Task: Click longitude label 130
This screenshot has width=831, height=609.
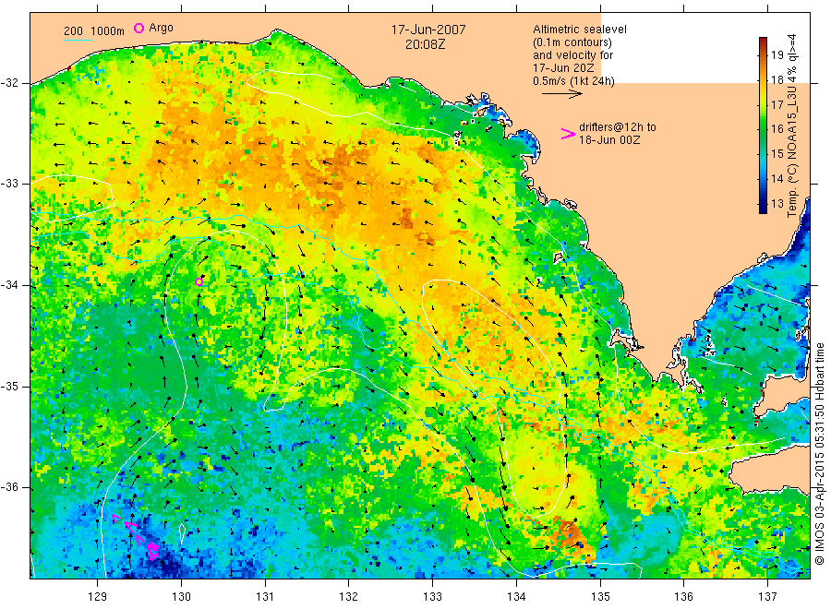Action: point(181,597)
